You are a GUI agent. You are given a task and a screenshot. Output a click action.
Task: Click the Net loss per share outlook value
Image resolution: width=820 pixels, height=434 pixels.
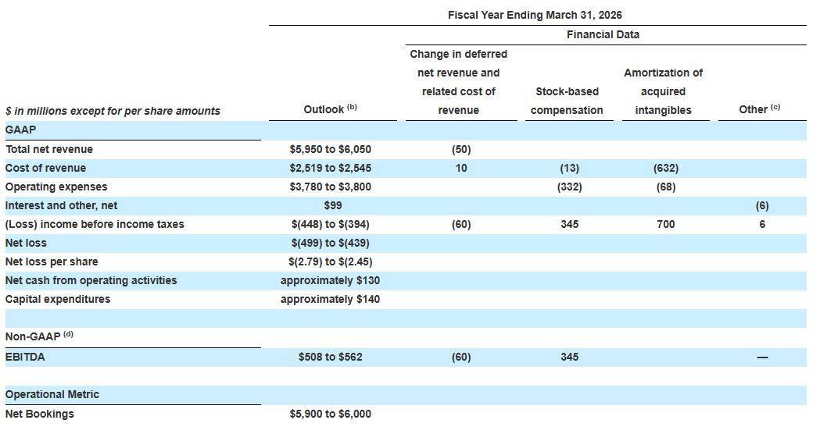[330, 261]
